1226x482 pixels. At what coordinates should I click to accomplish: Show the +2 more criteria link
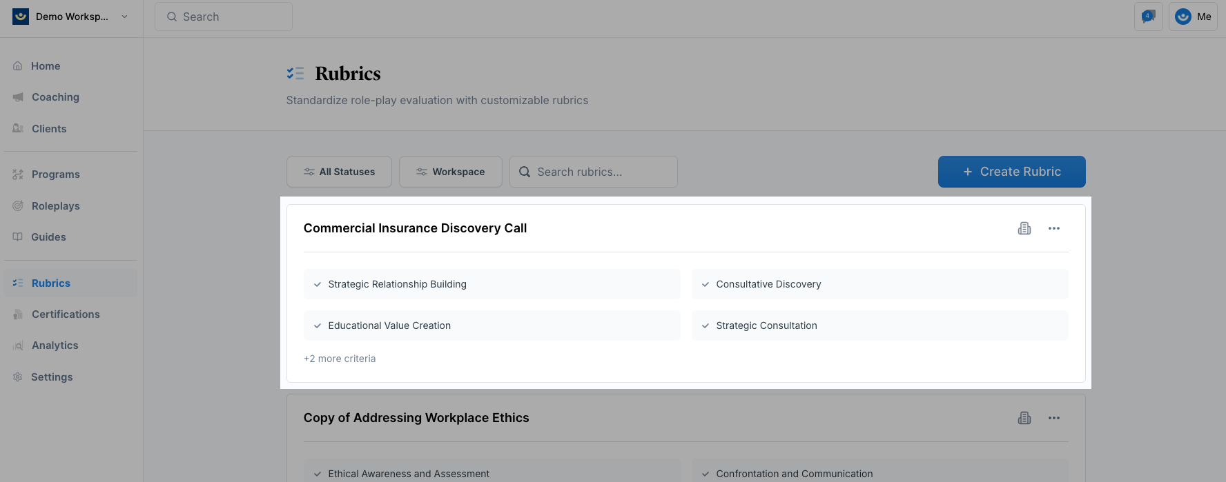coord(340,359)
